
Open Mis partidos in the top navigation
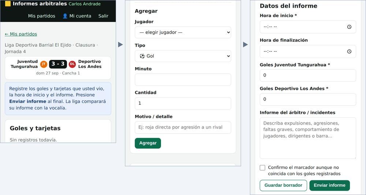pyautogui.click(x=42, y=16)
